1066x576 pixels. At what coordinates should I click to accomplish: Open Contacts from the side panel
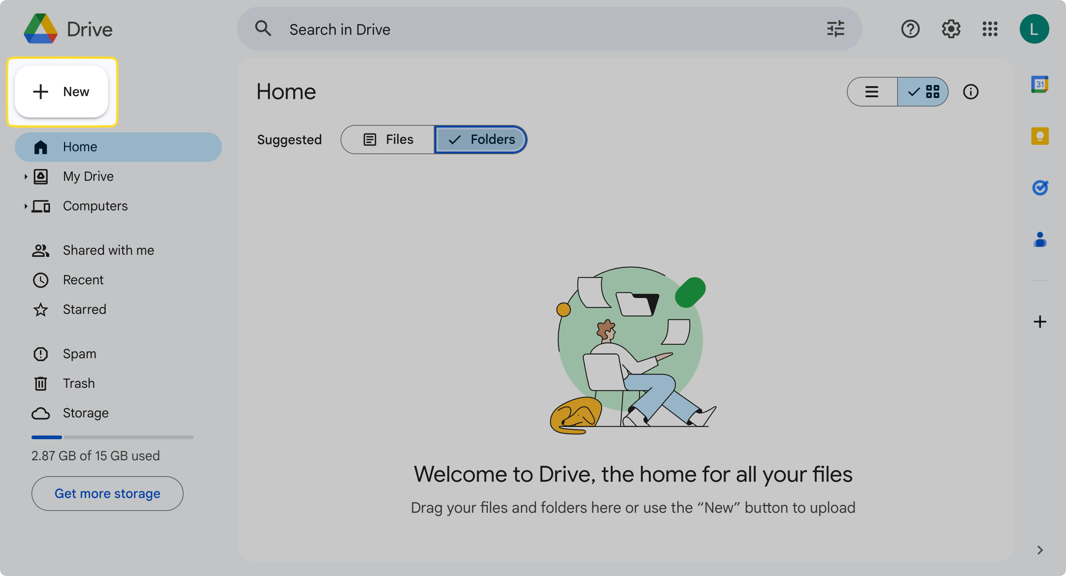1041,238
